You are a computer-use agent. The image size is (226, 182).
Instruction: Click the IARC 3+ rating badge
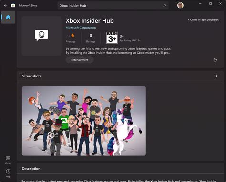112,38
